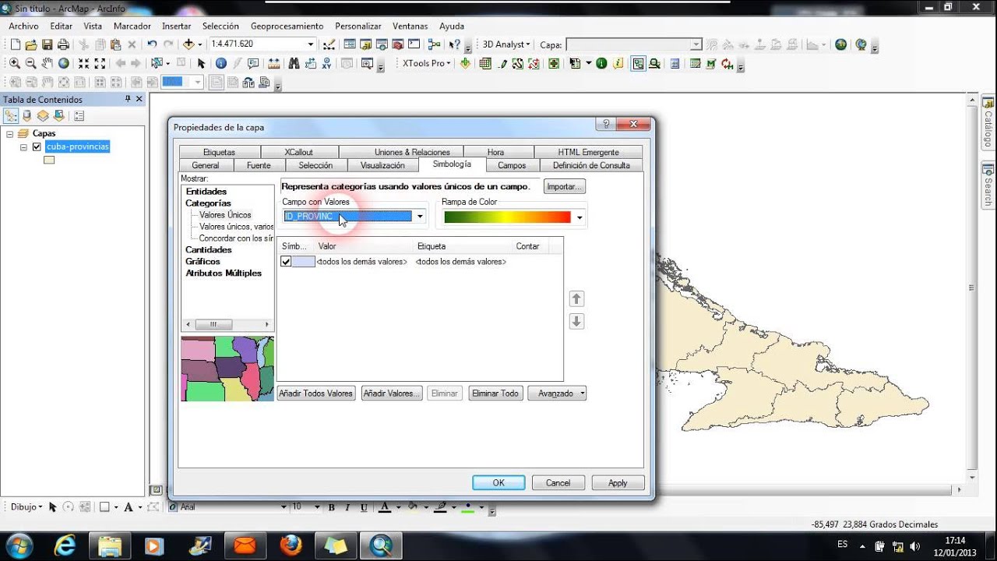Open the map scale dropdown
This screenshot has width=997, height=561.
[x=311, y=44]
